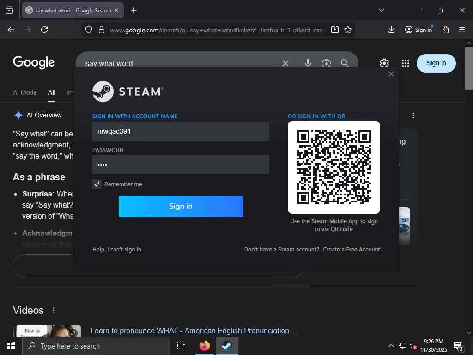Click the How to pronounce video thumbnail
This screenshot has height=355, width=473.
coord(48,331)
